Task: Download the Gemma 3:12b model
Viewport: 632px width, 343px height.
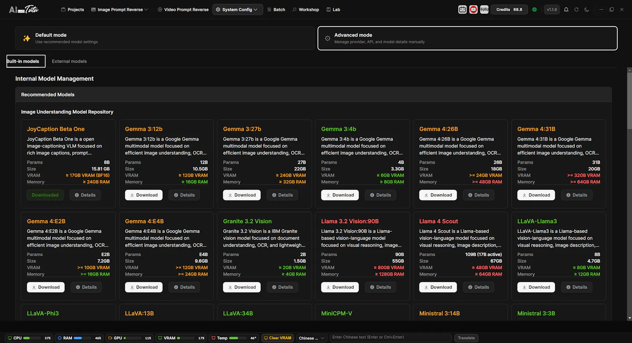Action: click(x=144, y=195)
